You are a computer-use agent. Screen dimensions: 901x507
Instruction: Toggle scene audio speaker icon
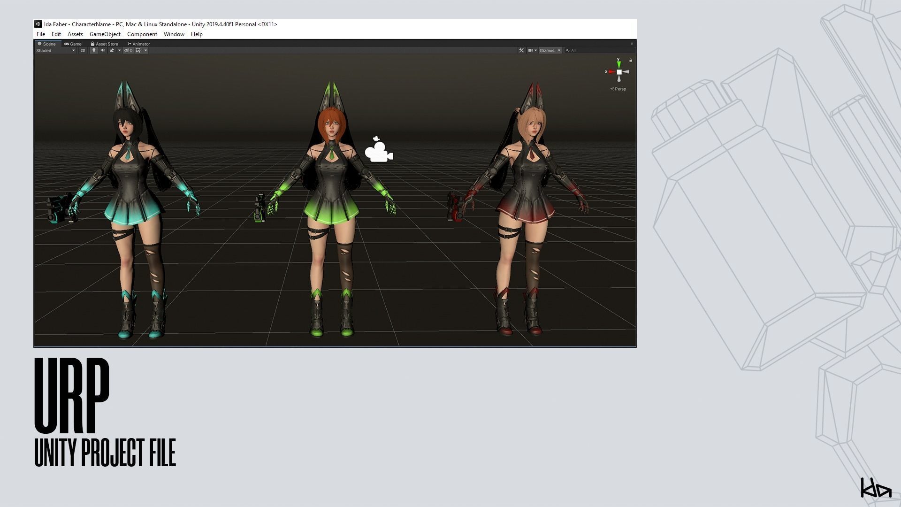(103, 50)
